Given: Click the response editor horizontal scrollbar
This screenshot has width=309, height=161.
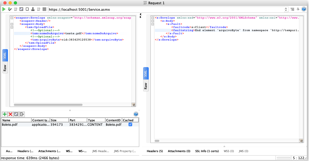Looking at the screenshot, I should point(157,141).
